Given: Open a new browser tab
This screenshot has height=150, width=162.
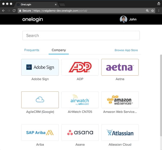Looking at the screenshot, I should pyautogui.click(x=62, y=5).
